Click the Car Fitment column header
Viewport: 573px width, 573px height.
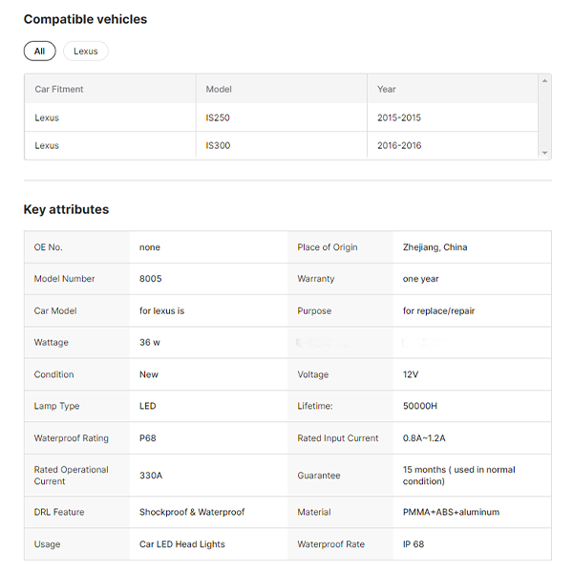(59, 89)
